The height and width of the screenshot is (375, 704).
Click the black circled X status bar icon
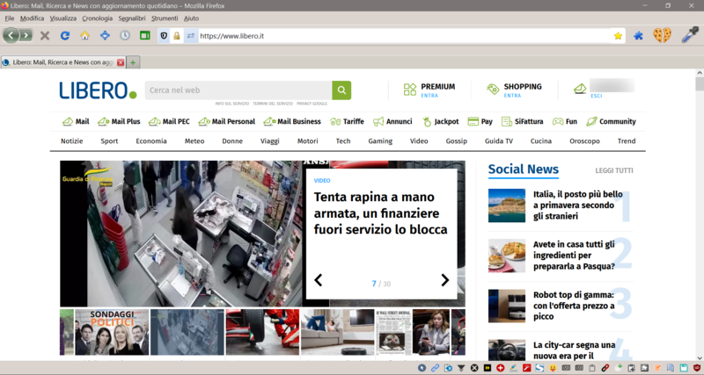(474, 368)
